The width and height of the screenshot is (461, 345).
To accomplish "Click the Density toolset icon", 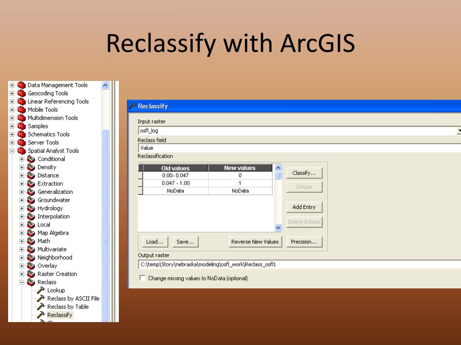I will (31, 167).
